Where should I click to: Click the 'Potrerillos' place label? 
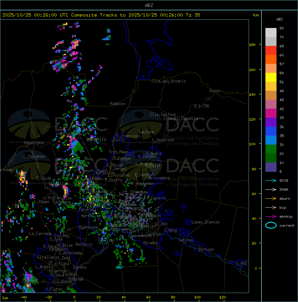coord(60,198)
